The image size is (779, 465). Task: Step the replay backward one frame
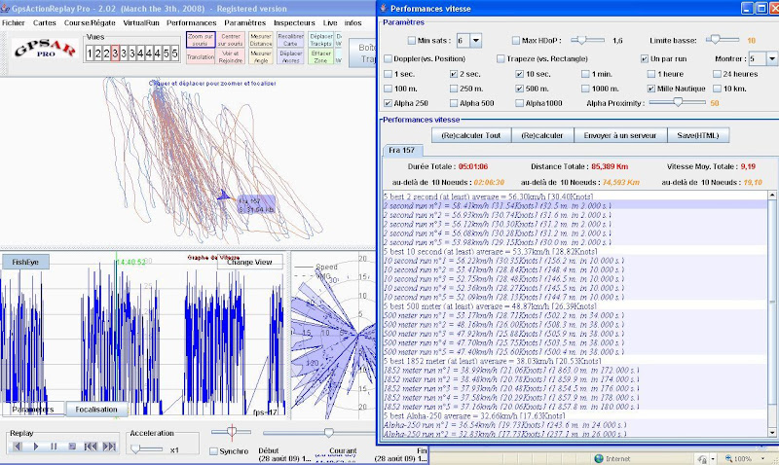[x=18, y=447]
